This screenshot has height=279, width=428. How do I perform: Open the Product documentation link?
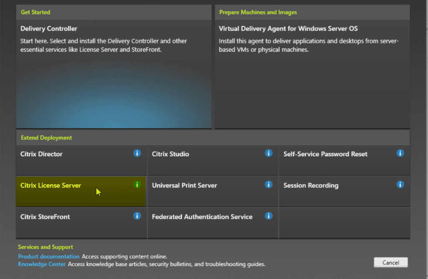pyautogui.click(x=48, y=256)
